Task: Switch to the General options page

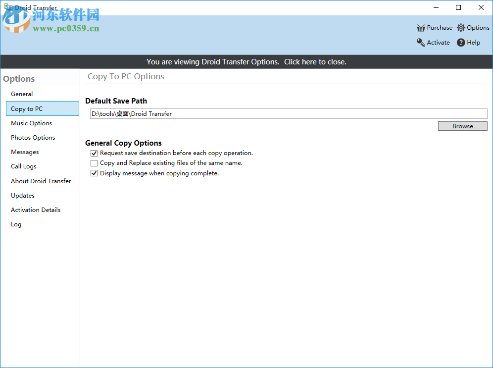Action: click(22, 94)
